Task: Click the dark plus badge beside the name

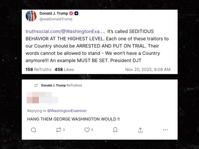Action: (x=77, y=13)
